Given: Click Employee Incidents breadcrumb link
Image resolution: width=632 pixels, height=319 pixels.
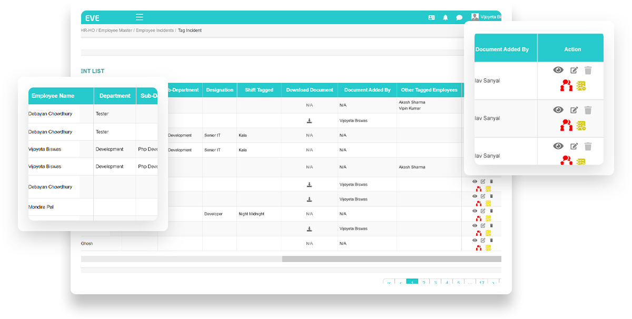Looking at the screenshot, I should (154, 31).
